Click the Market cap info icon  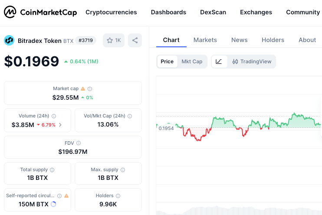click(x=90, y=89)
